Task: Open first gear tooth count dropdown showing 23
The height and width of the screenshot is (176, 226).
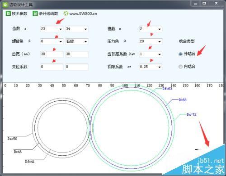Action: (52, 29)
